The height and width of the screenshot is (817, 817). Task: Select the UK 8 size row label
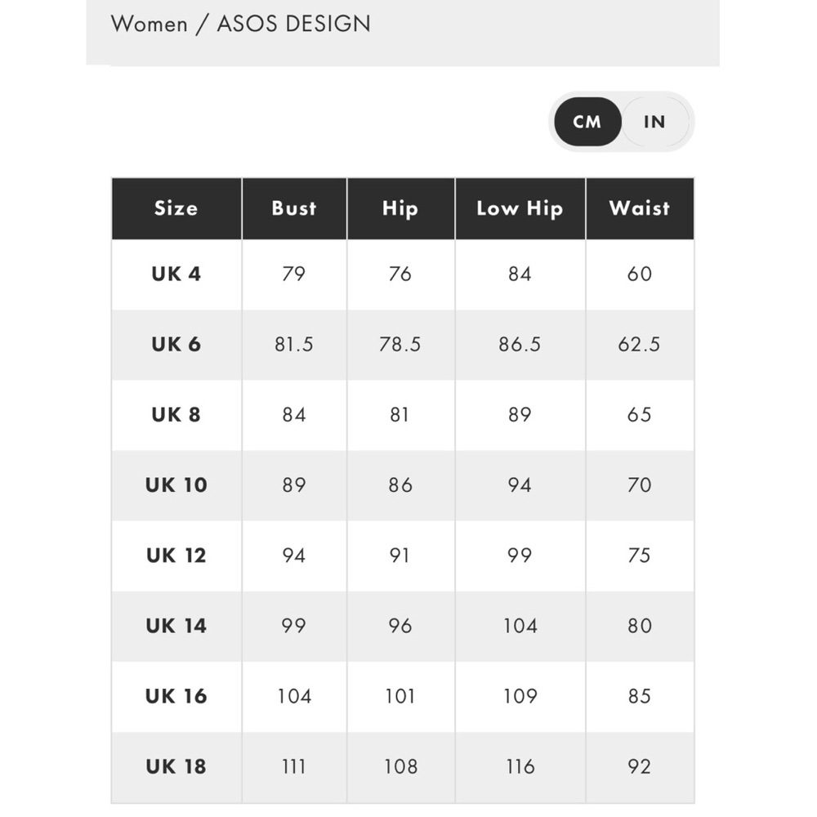pos(176,415)
